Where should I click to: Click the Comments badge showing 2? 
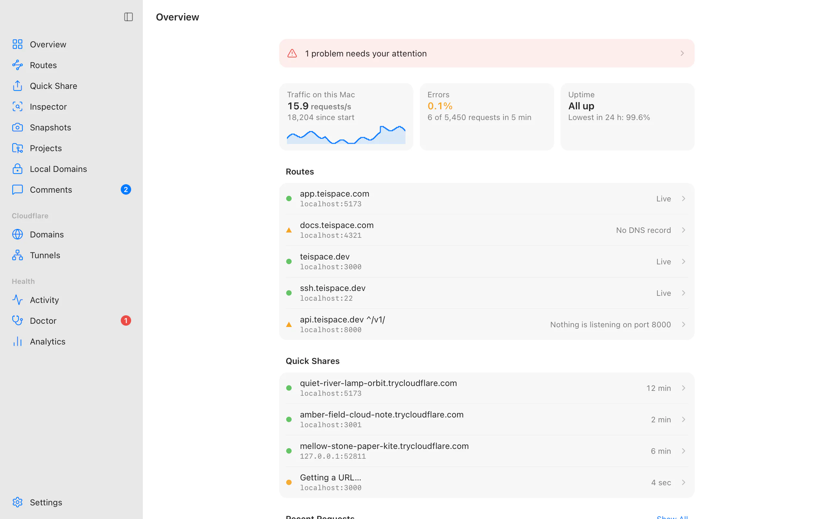(126, 189)
